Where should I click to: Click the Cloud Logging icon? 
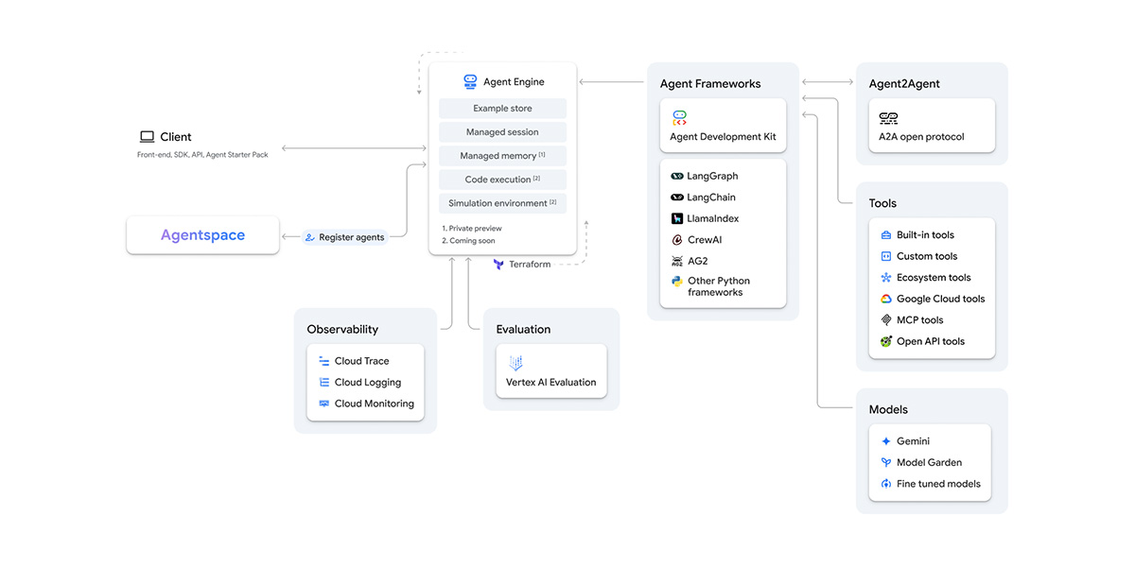(324, 383)
